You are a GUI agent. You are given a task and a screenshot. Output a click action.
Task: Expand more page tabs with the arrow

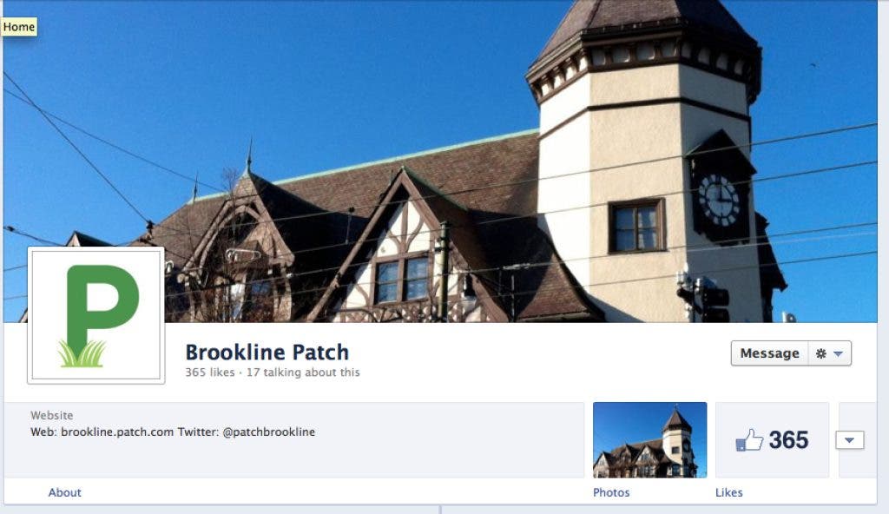[849, 440]
